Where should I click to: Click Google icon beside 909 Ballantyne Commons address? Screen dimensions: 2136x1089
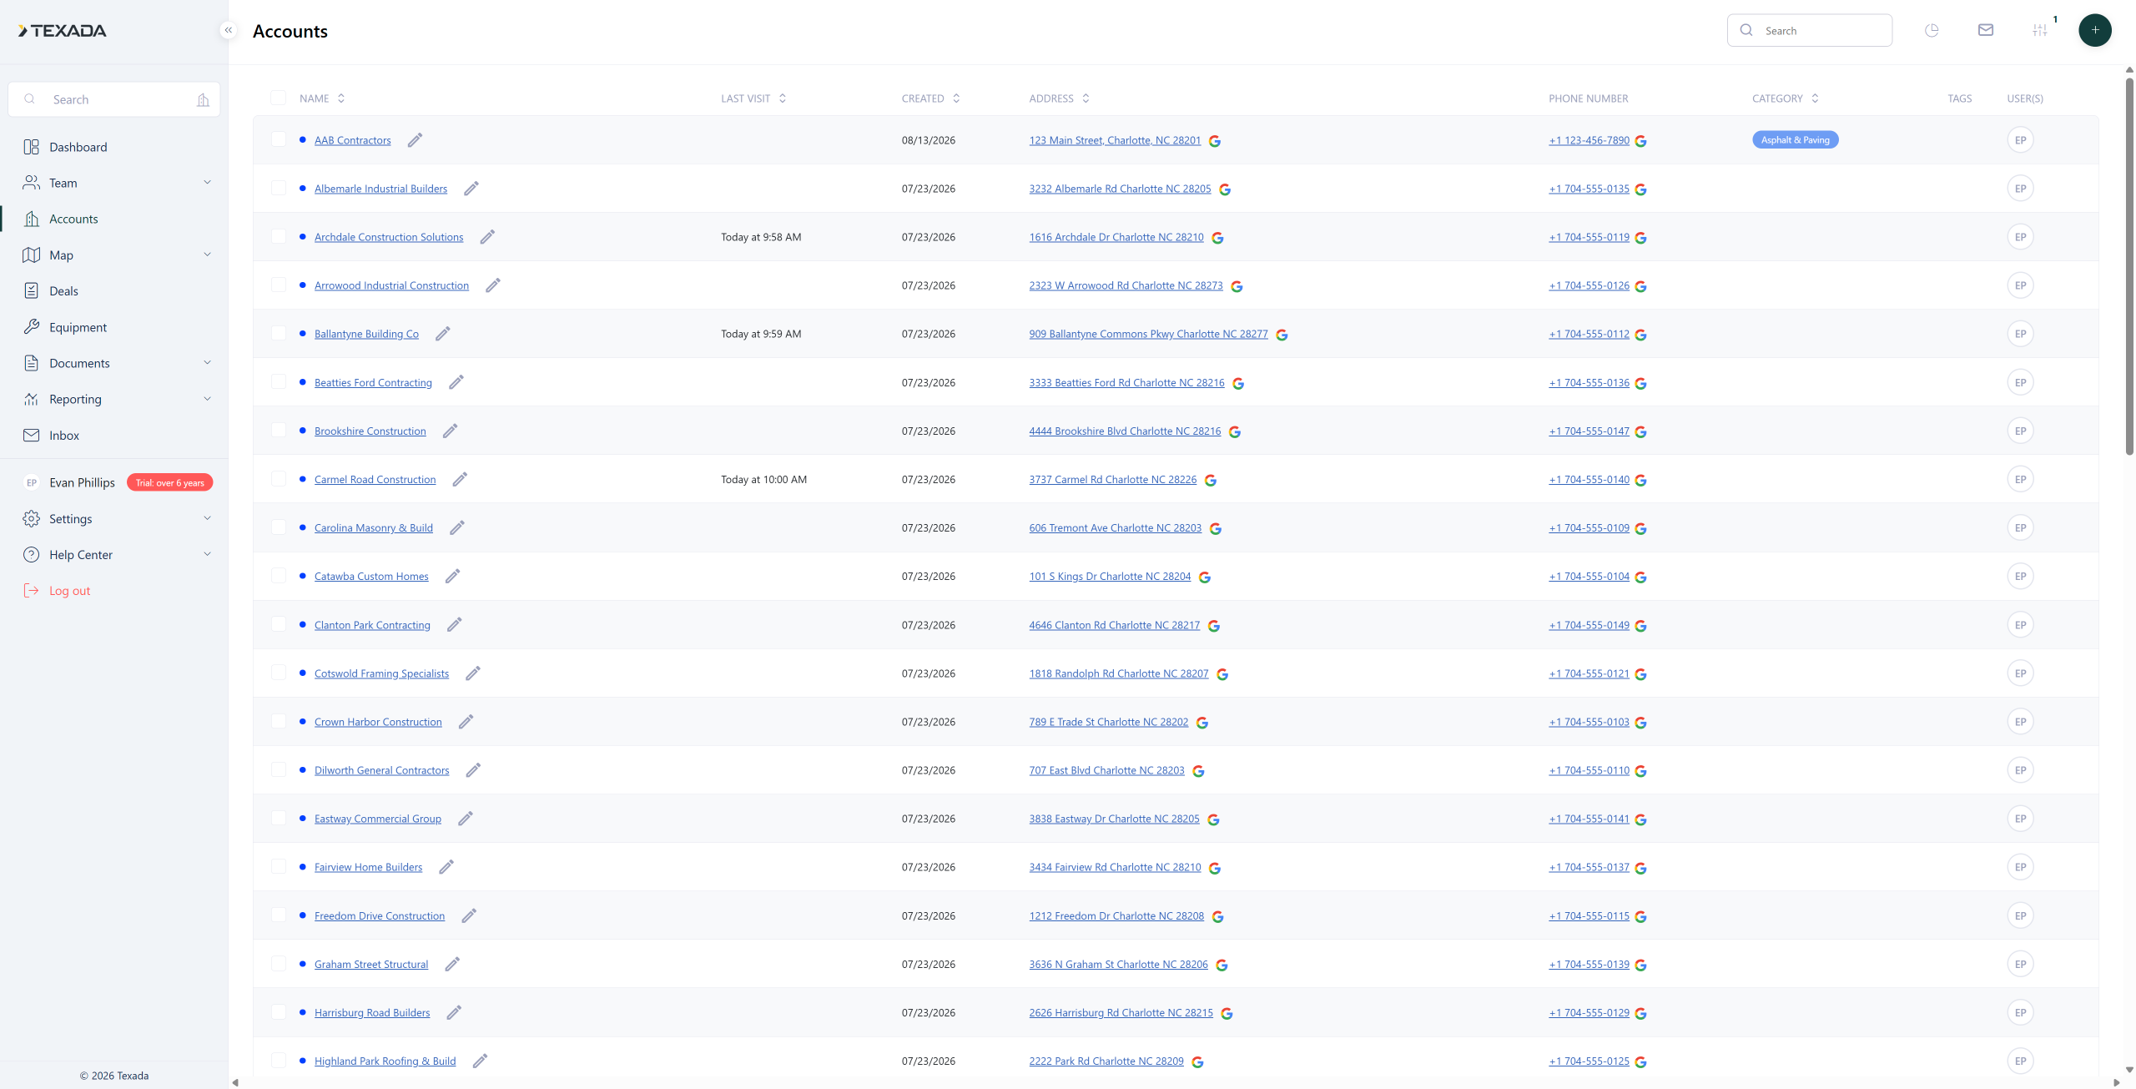(x=1282, y=335)
